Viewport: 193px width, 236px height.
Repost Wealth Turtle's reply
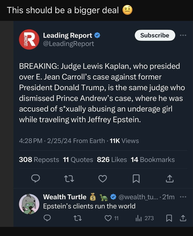pyautogui.click(x=78, y=218)
